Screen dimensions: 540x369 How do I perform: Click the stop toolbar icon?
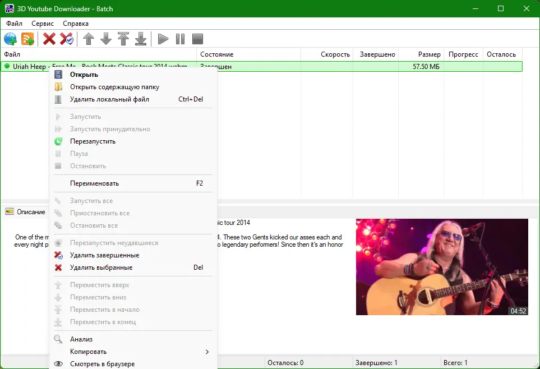click(197, 39)
